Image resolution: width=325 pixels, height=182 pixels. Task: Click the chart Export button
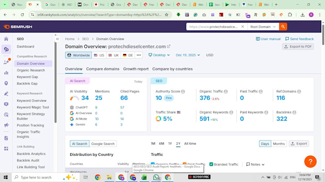[299, 143]
